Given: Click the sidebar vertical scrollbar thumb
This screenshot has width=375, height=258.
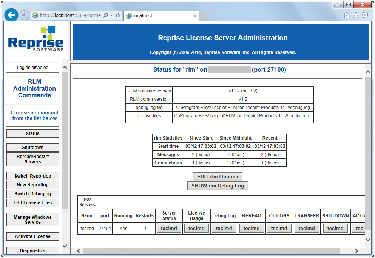Looking at the screenshot, I should [x=65, y=140].
